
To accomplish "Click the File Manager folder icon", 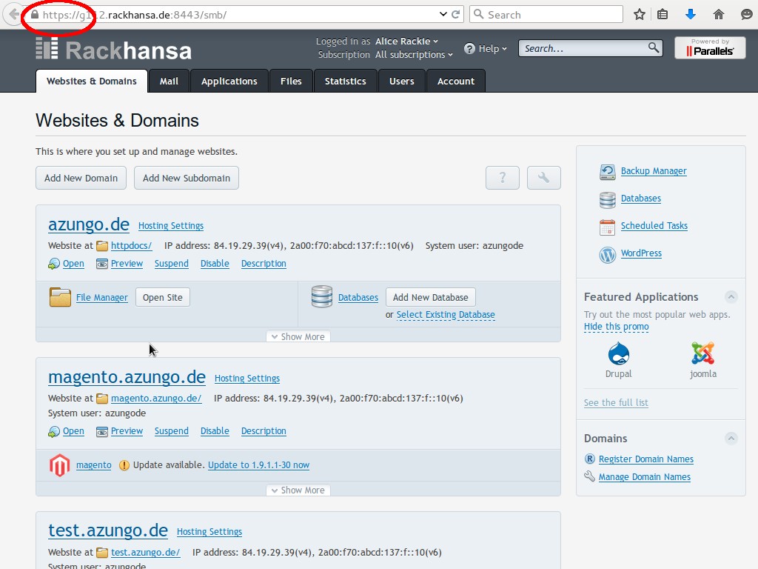I will point(60,297).
